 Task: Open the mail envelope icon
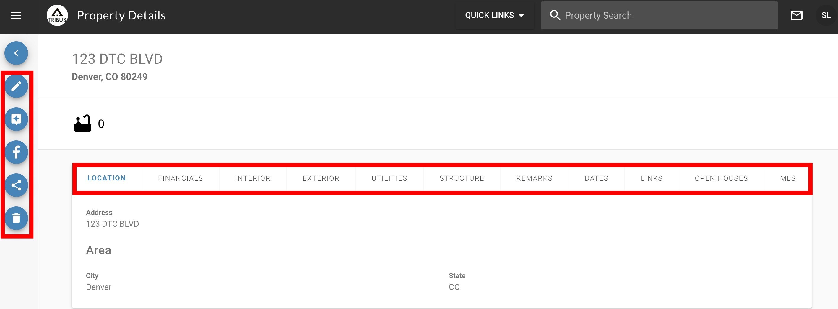coord(796,15)
